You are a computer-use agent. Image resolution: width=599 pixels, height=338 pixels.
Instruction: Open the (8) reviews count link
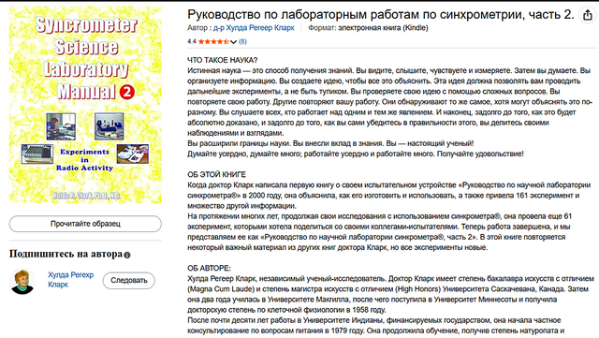click(x=242, y=41)
